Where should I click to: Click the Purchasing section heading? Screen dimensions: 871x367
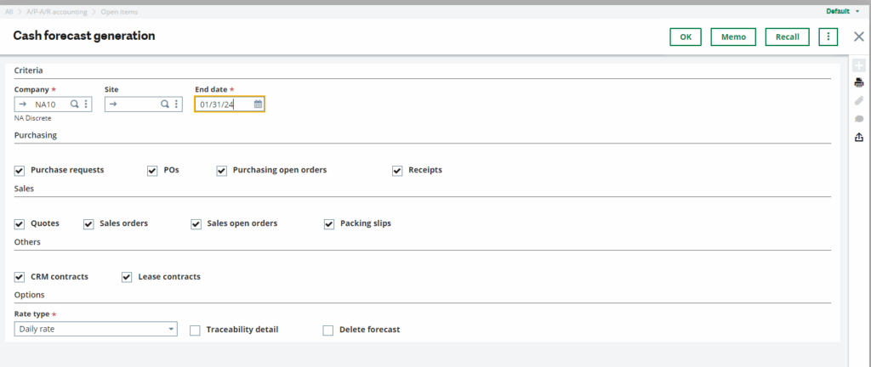[x=36, y=135]
